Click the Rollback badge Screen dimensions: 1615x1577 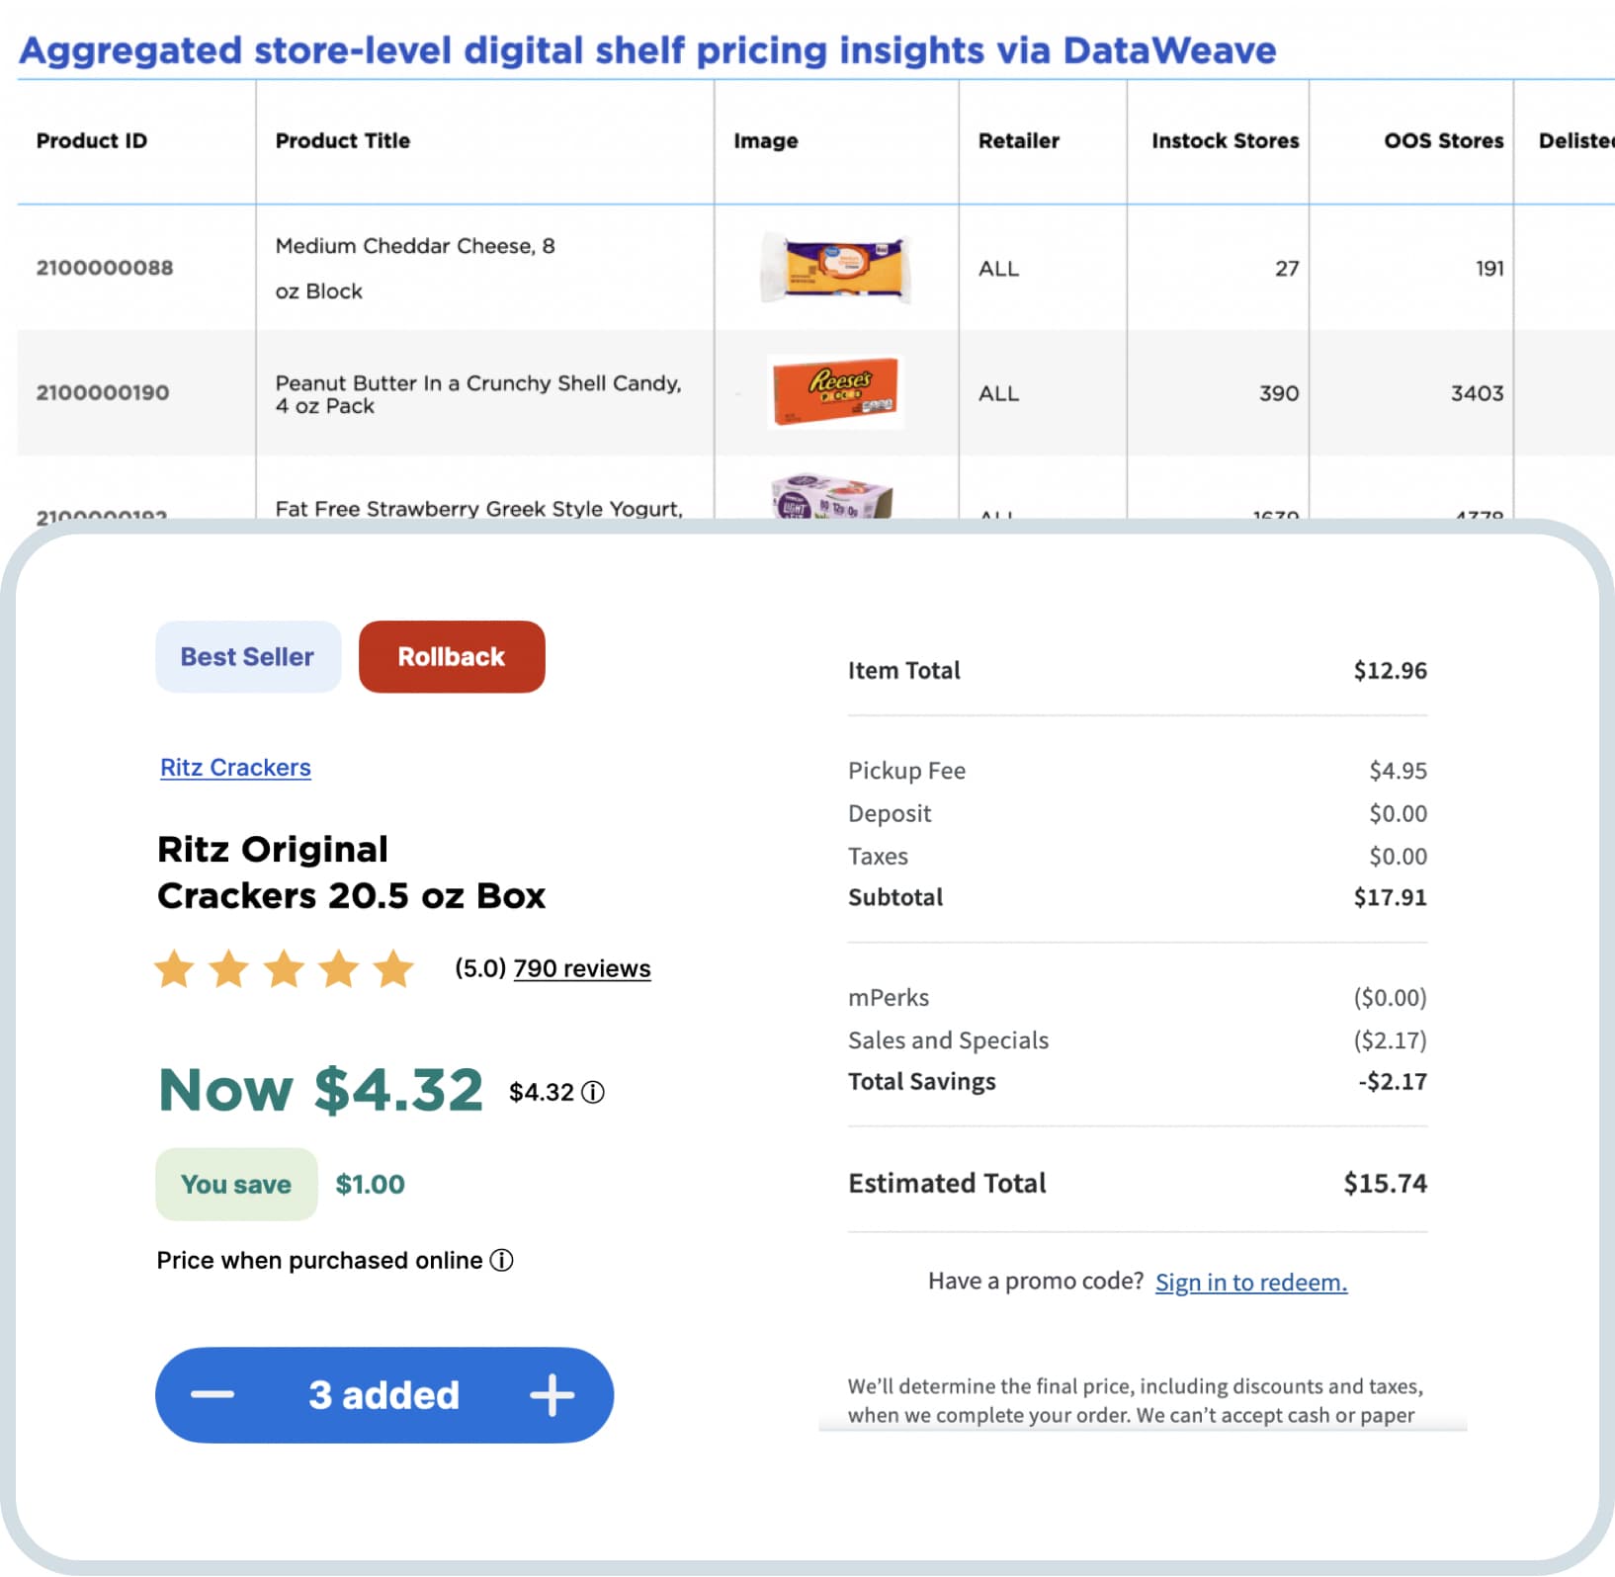pyautogui.click(x=452, y=657)
